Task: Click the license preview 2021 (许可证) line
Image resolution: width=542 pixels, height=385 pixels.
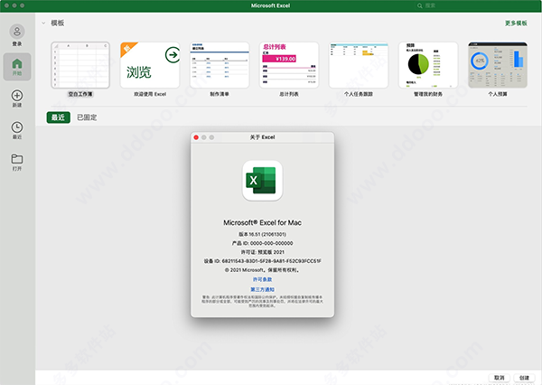Action: [x=262, y=252]
